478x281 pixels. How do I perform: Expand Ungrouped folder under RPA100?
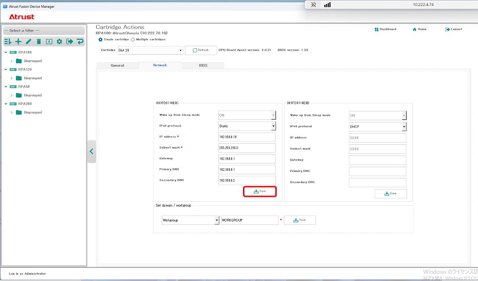pos(12,61)
